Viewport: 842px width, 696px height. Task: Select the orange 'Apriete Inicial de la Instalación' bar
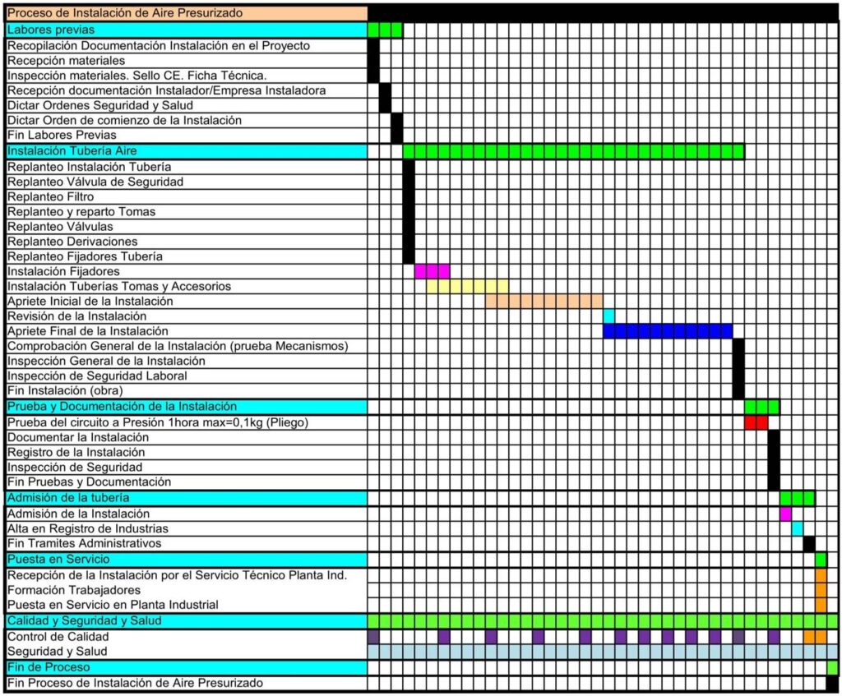(544, 301)
